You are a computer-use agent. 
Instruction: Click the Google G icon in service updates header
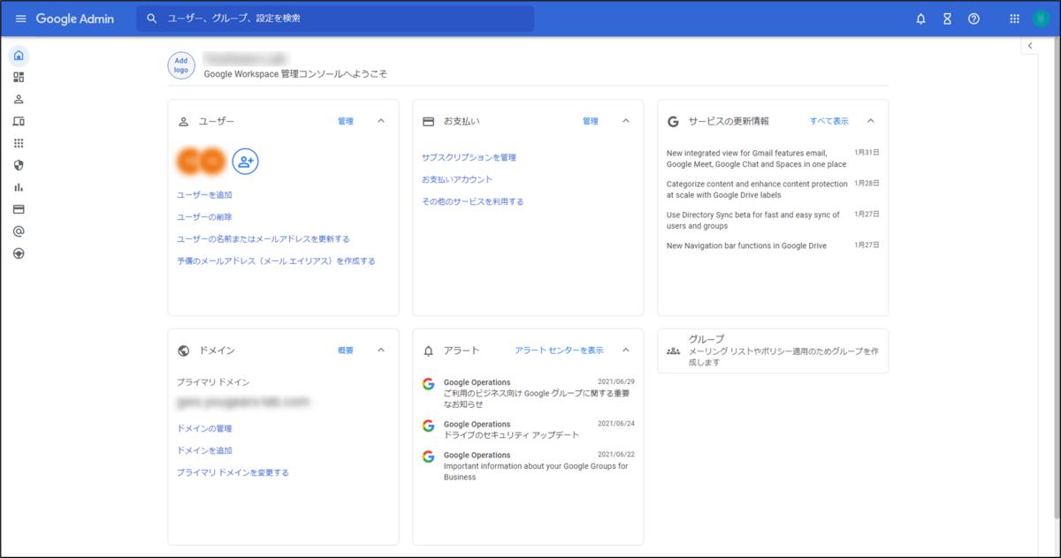(673, 121)
